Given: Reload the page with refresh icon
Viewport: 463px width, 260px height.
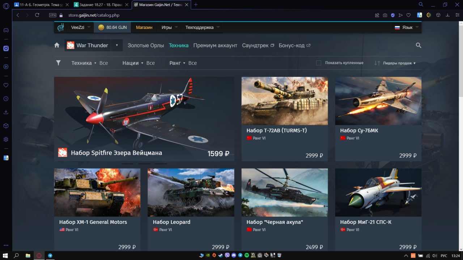Looking at the screenshot, I should point(37,15).
